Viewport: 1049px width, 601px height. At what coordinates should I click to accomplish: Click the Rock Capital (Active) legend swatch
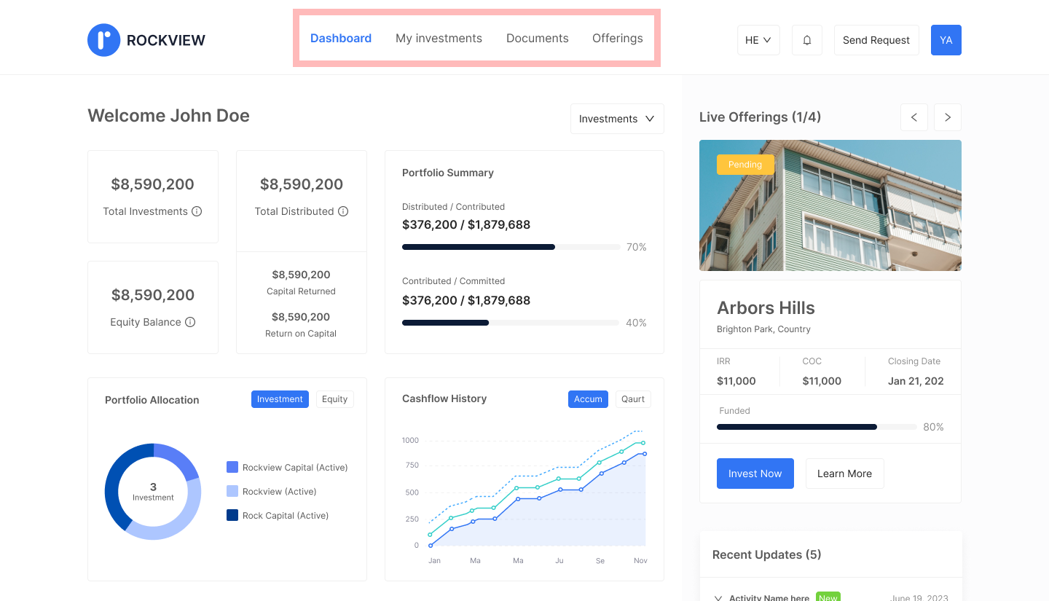pyautogui.click(x=232, y=515)
